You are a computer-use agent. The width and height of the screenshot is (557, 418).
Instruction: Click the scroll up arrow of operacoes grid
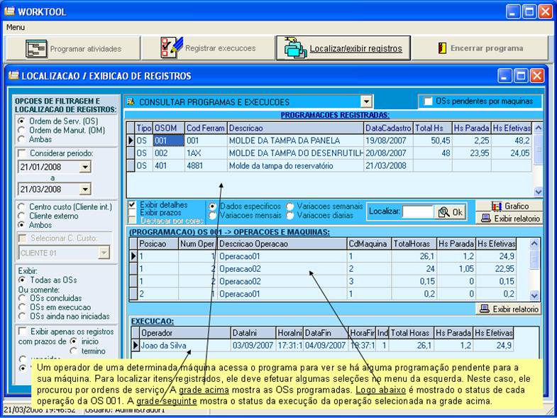pos(534,243)
